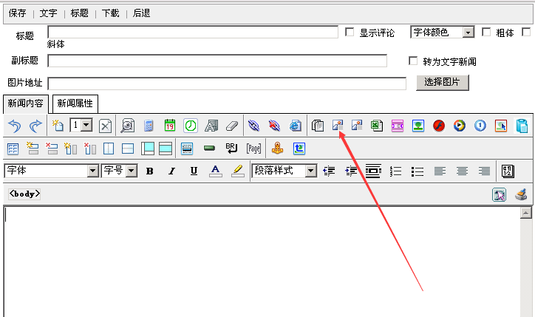Image resolution: width=535 pixels, height=317 pixels.
Task: Insert date via calendar icon
Action: point(169,126)
